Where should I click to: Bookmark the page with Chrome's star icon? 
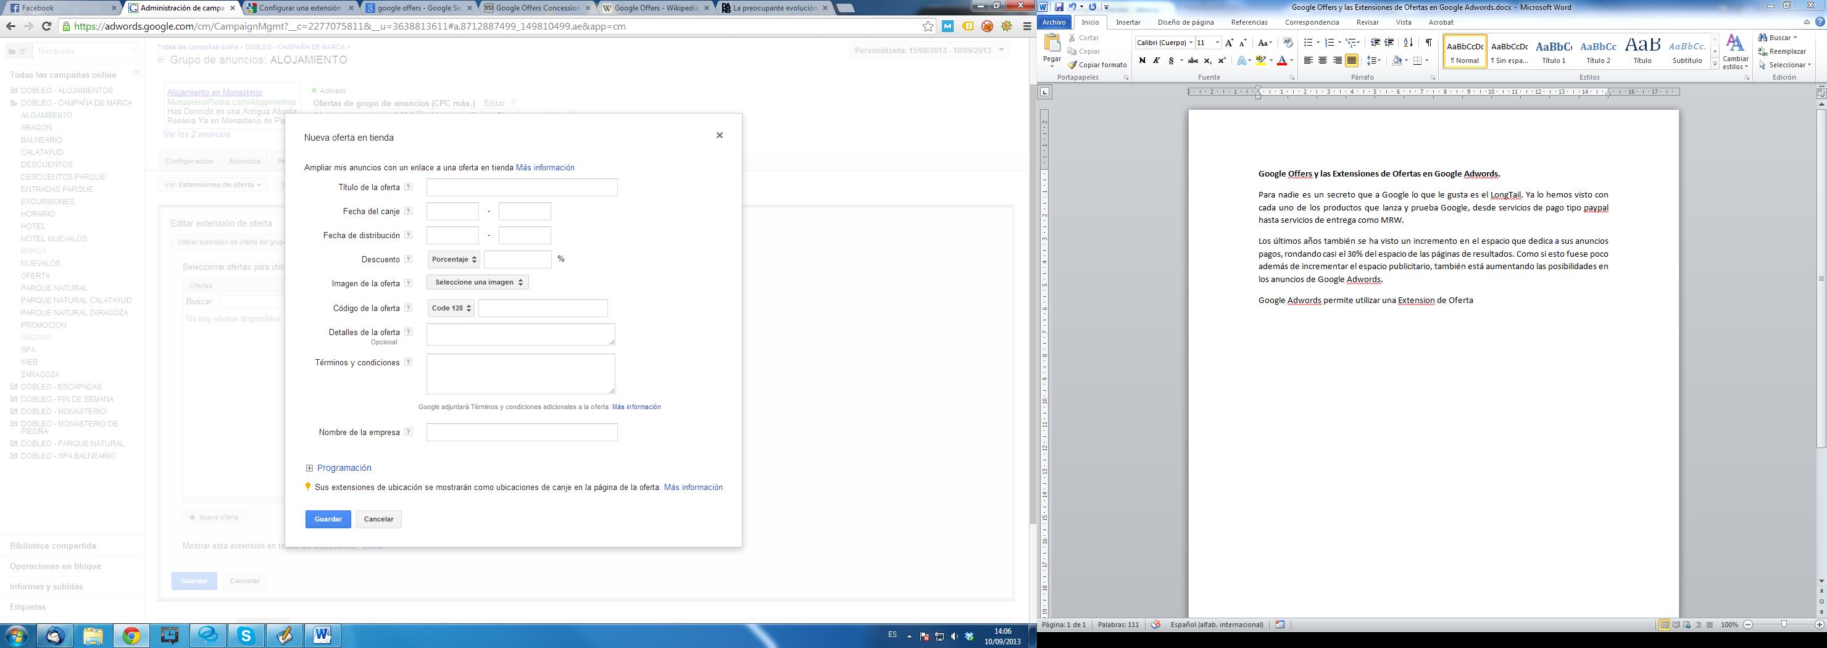click(x=928, y=27)
